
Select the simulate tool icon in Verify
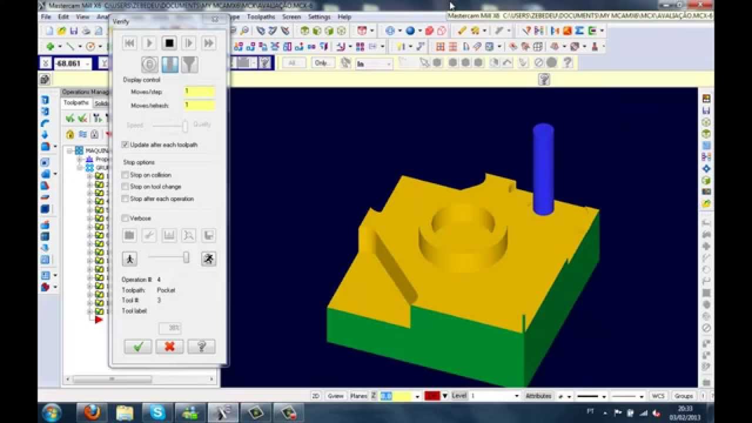click(x=170, y=64)
